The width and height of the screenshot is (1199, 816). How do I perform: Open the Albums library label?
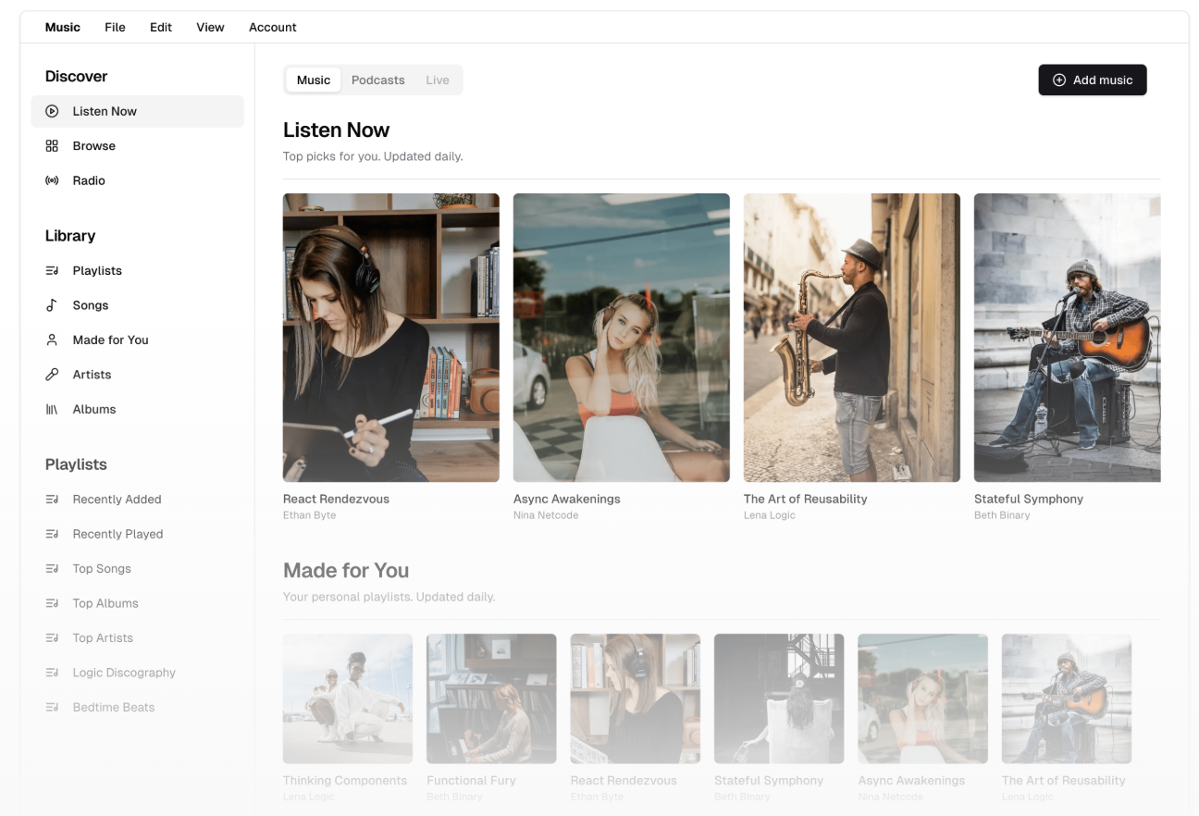pos(94,410)
